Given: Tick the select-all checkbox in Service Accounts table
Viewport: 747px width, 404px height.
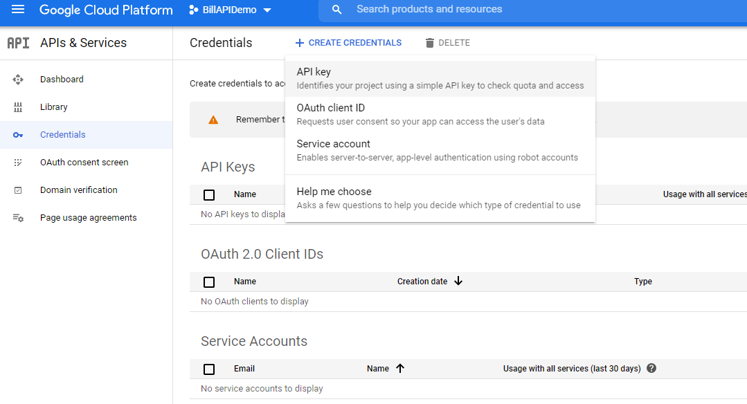Looking at the screenshot, I should 209,369.
